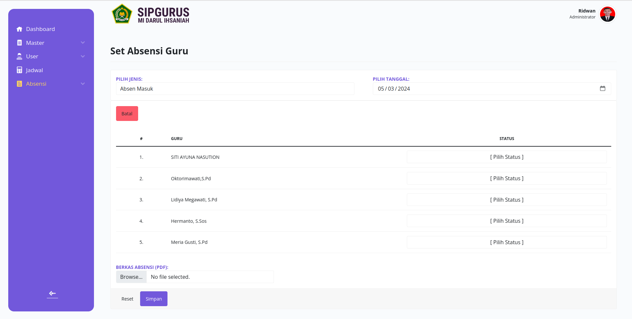The height and width of the screenshot is (319, 632).
Task: Click the SIPGURUS title text
Action: click(163, 12)
